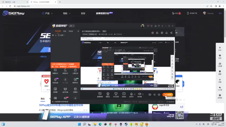Open the 虚拟形象 virtual avatar tool
Image resolution: width=226 pixels, height=127 pixels.
[65, 90]
